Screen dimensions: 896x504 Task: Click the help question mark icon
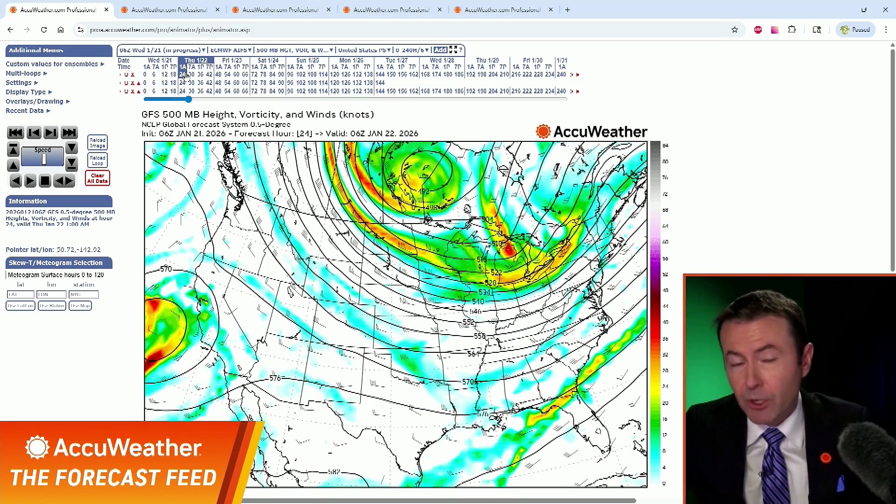(x=461, y=50)
